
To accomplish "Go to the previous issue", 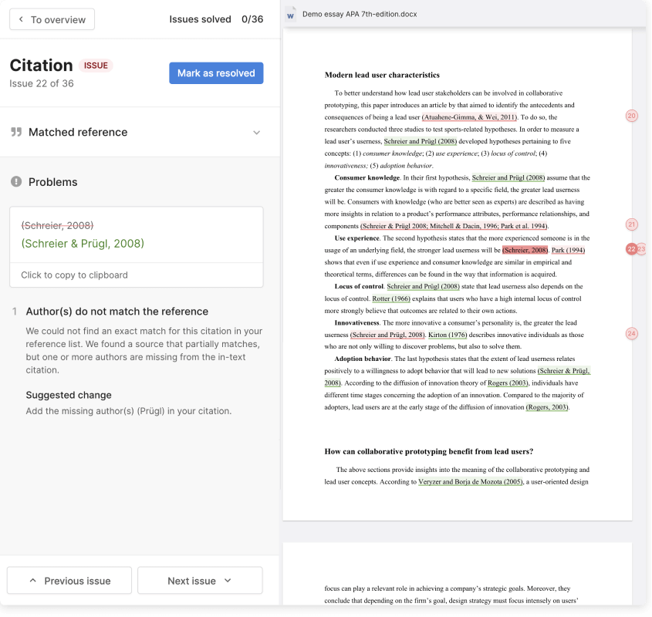I will click(x=69, y=581).
